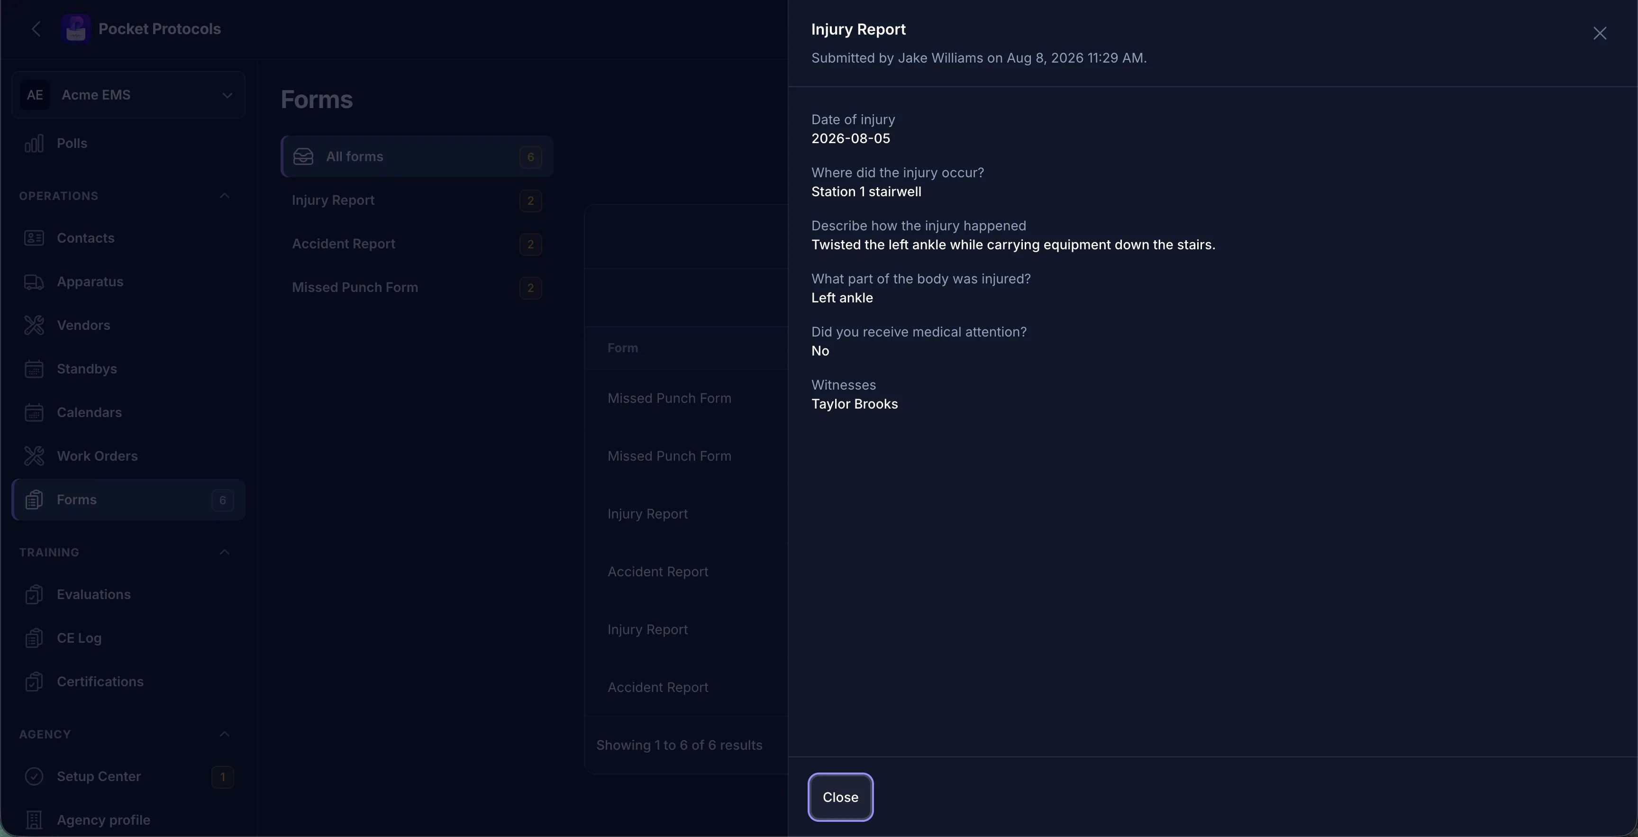Click the Close button at panel bottom
Image resolution: width=1638 pixels, height=837 pixels.
click(840, 797)
